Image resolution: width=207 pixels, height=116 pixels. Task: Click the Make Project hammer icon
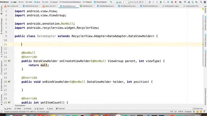click(x=111, y=2)
